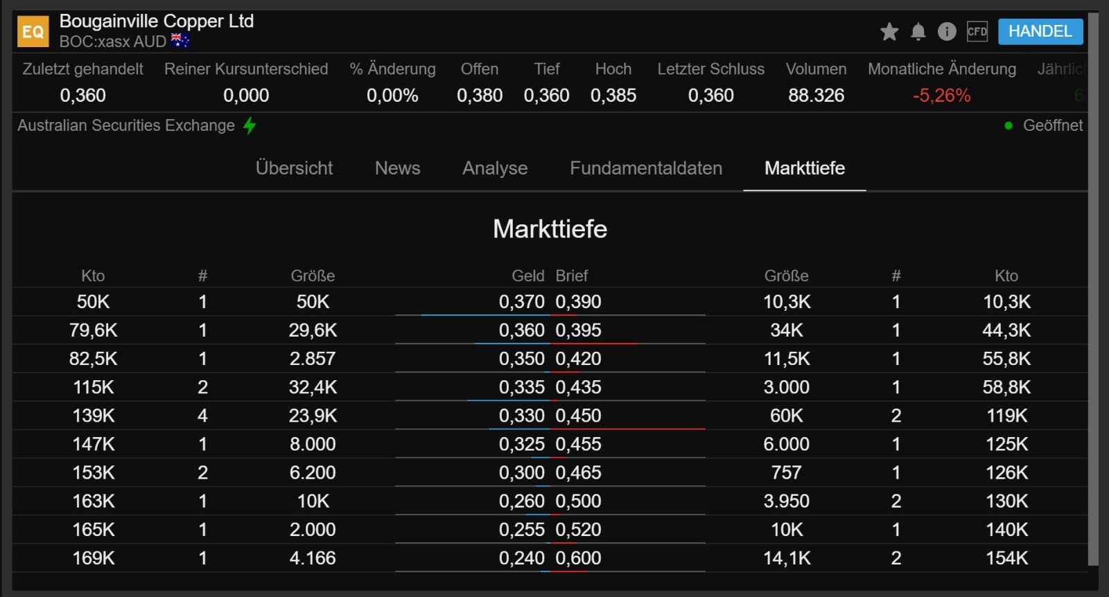Screen dimensions: 1109x597
Task: Switch to CFD instrument icon
Action: coord(977,31)
